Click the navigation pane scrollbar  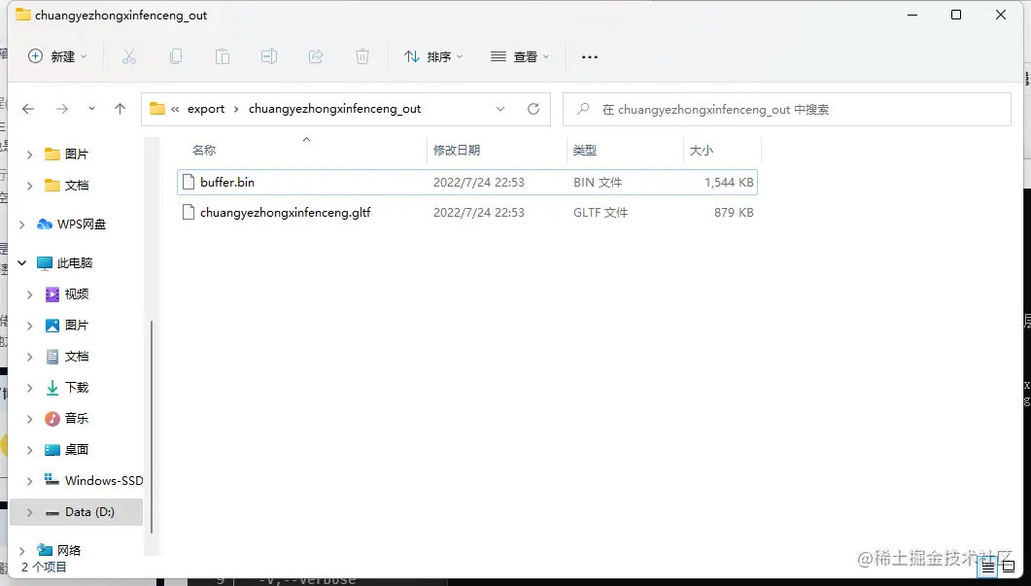(152, 427)
